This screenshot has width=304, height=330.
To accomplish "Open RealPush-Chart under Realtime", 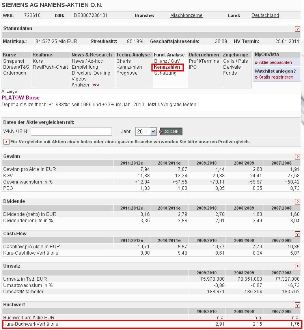I will (x=50, y=67).
